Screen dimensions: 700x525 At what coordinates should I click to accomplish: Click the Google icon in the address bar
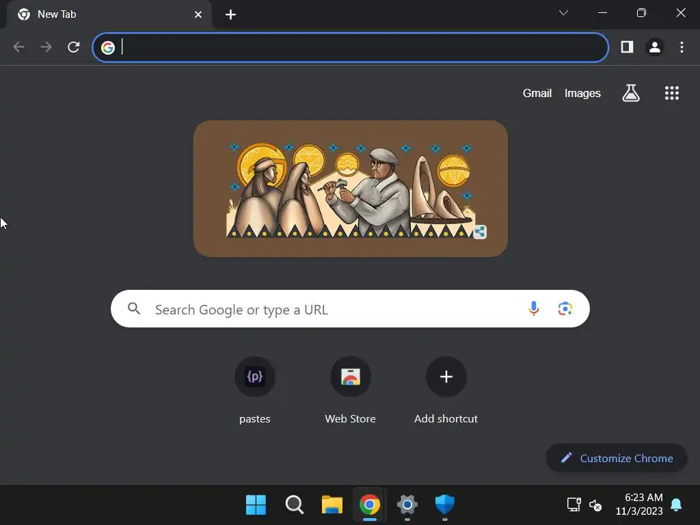click(x=107, y=47)
